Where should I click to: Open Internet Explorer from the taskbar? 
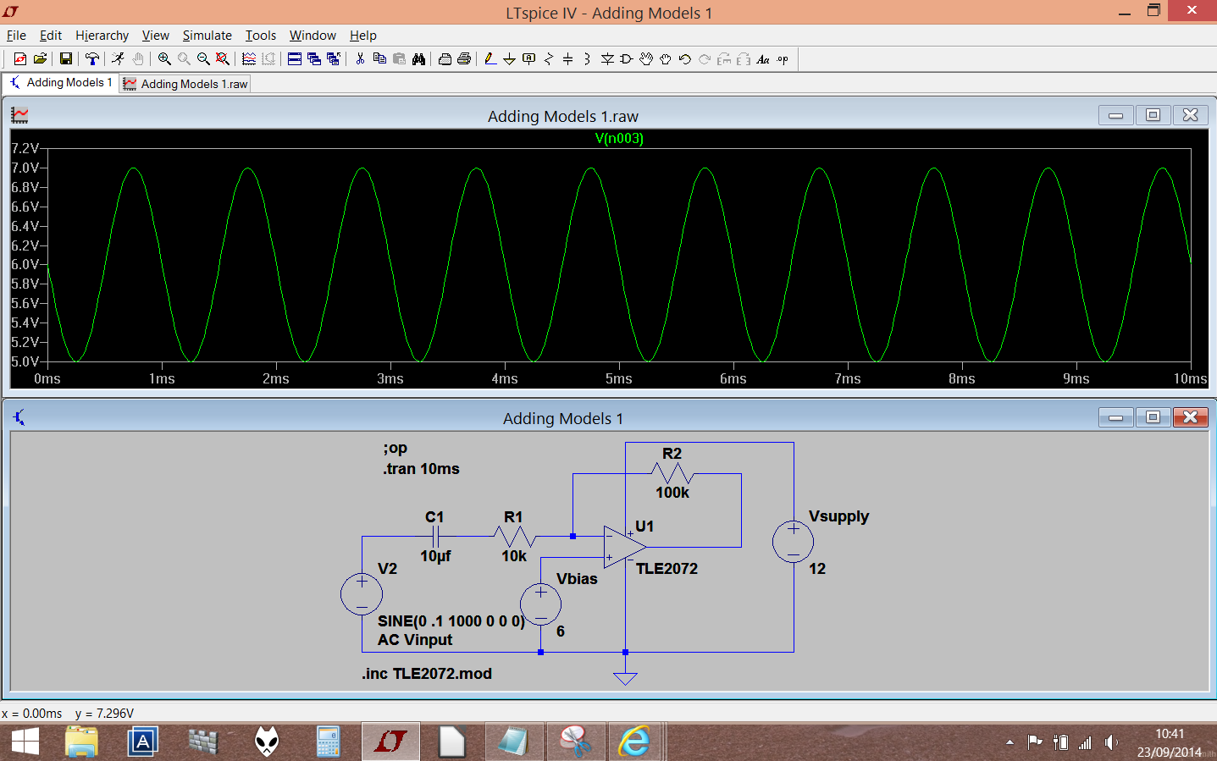[634, 742]
